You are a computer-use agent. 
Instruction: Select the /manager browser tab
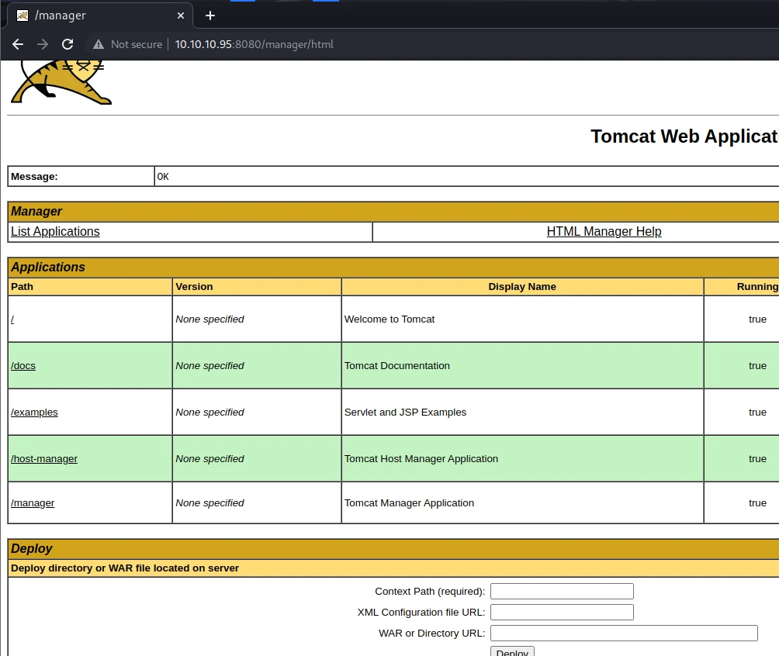coord(99,16)
